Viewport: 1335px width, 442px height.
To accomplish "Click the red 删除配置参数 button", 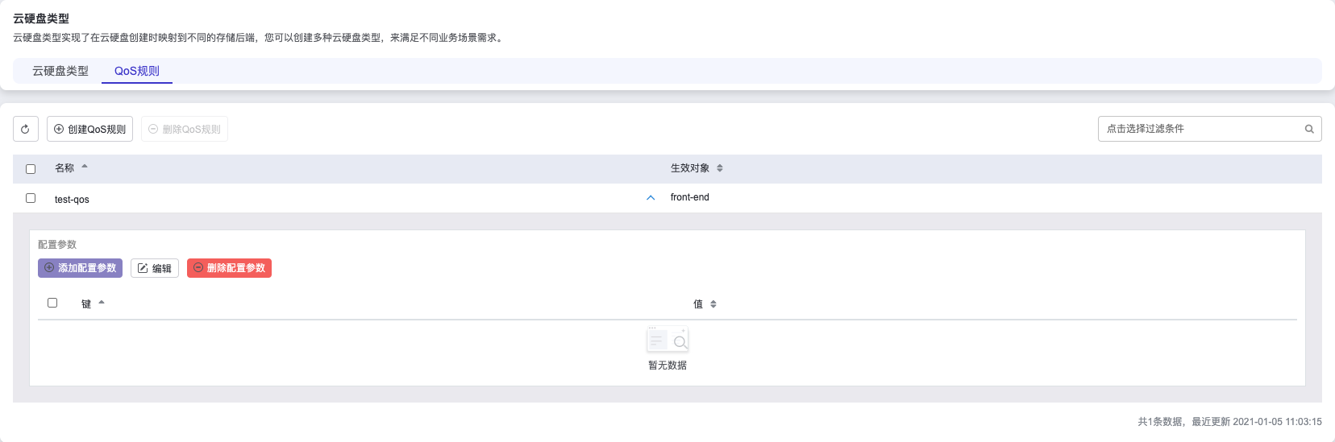I will pyautogui.click(x=229, y=268).
